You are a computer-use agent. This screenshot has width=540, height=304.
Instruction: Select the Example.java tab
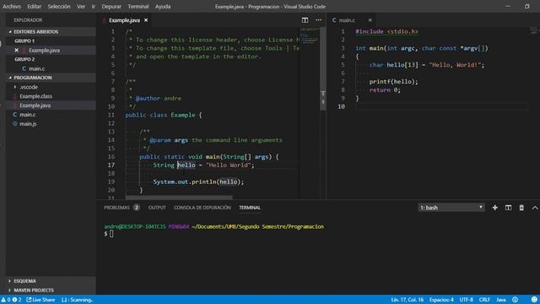click(124, 20)
